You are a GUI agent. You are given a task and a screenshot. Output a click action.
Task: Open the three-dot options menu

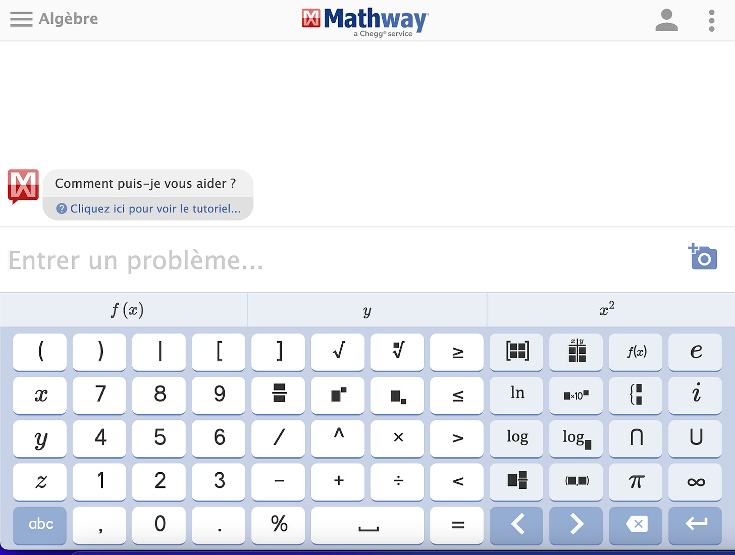click(x=711, y=20)
